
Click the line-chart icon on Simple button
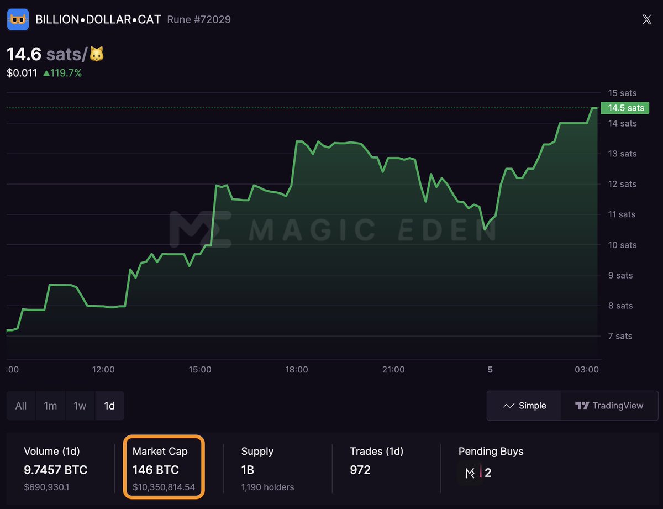[x=509, y=406]
